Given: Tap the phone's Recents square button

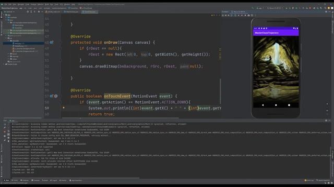Looking at the screenshot, I should click(289, 105).
